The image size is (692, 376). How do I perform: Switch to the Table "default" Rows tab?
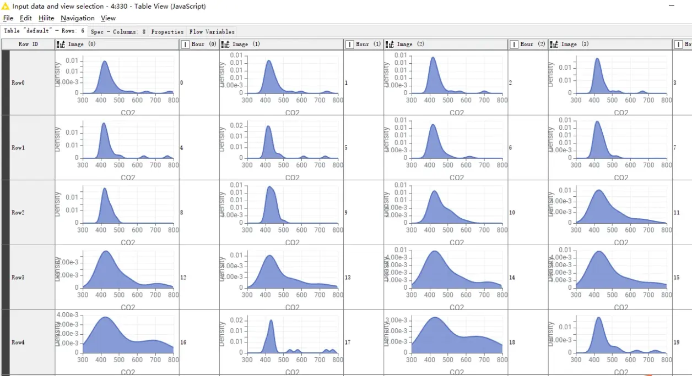coord(44,31)
